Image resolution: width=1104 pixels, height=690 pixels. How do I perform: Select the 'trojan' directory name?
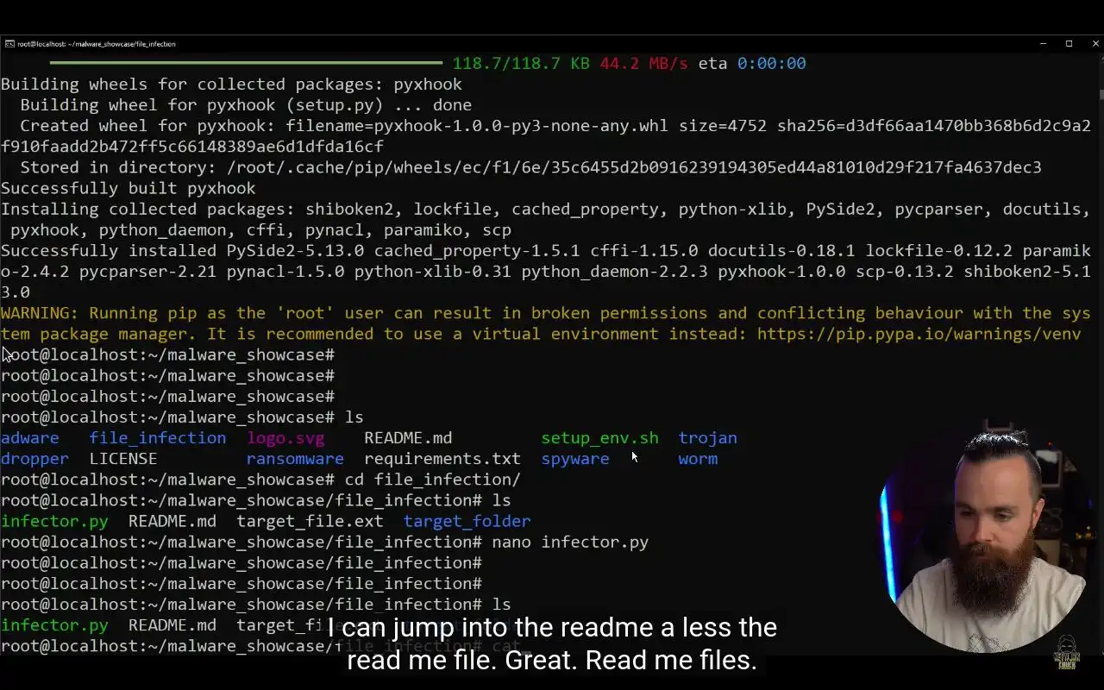[x=707, y=438]
